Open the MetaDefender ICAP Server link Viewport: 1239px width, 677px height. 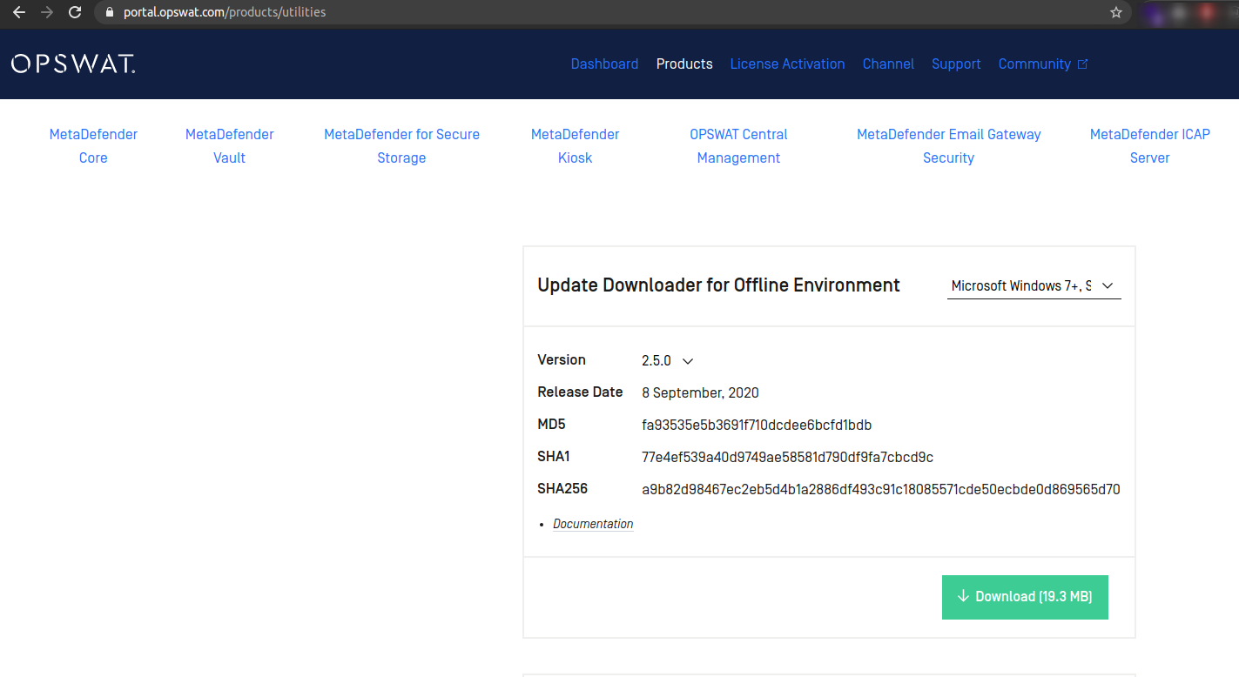coord(1150,146)
